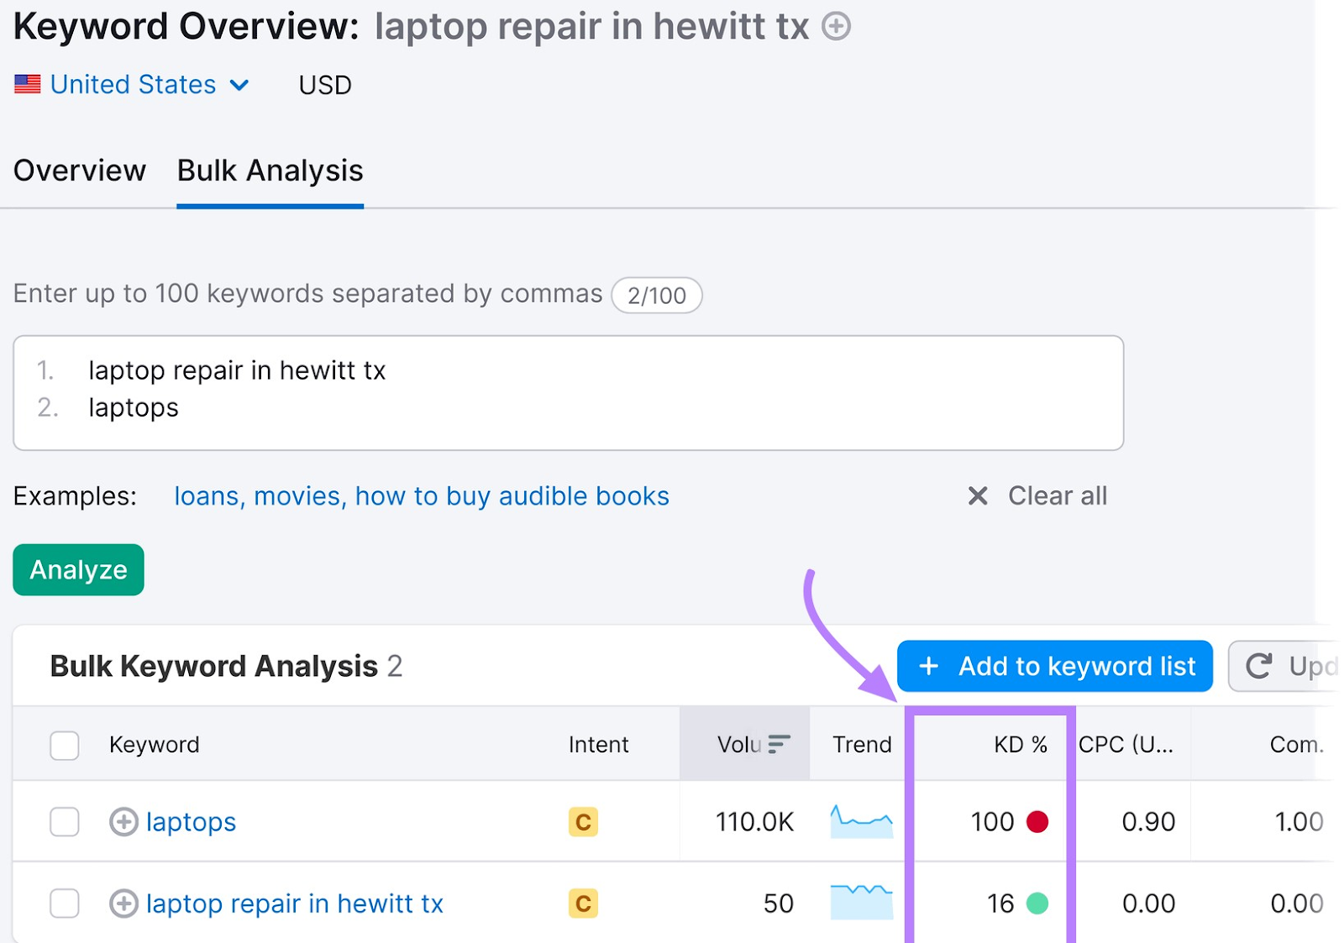Open the United States location dropdown
The height and width of the screenshot is (943, 1344).
click(x=239, y=84)
